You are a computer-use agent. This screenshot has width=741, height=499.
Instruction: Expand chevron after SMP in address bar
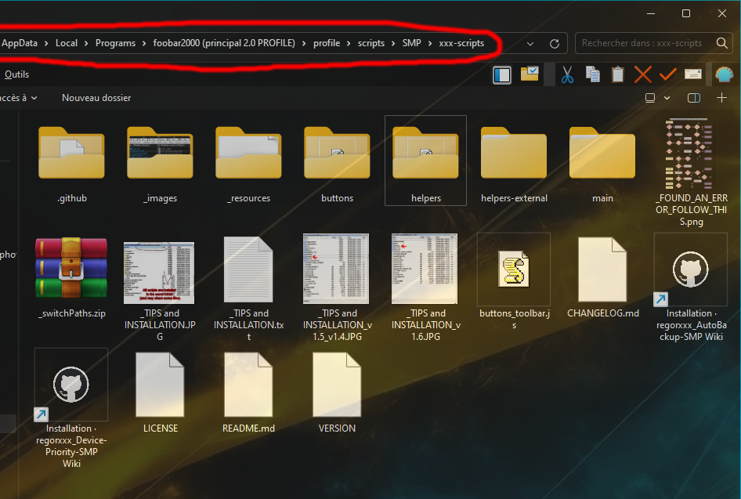pyautogui.click(x=430, y=43)
